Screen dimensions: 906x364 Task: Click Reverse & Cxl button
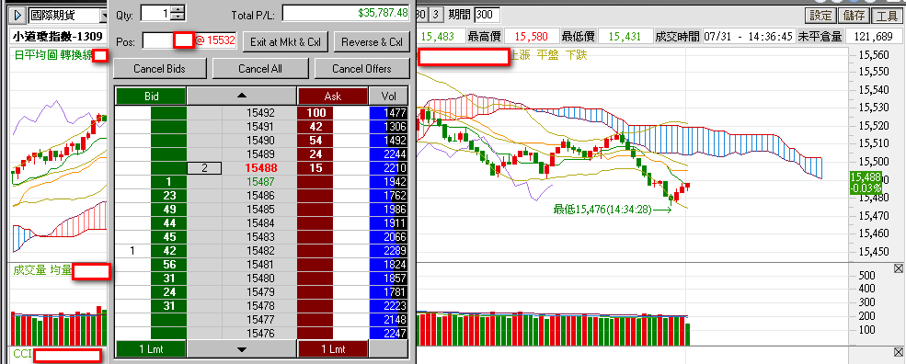[373, 42]
